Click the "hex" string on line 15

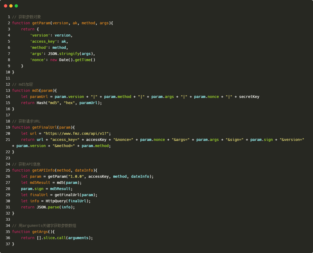[69, 103]
